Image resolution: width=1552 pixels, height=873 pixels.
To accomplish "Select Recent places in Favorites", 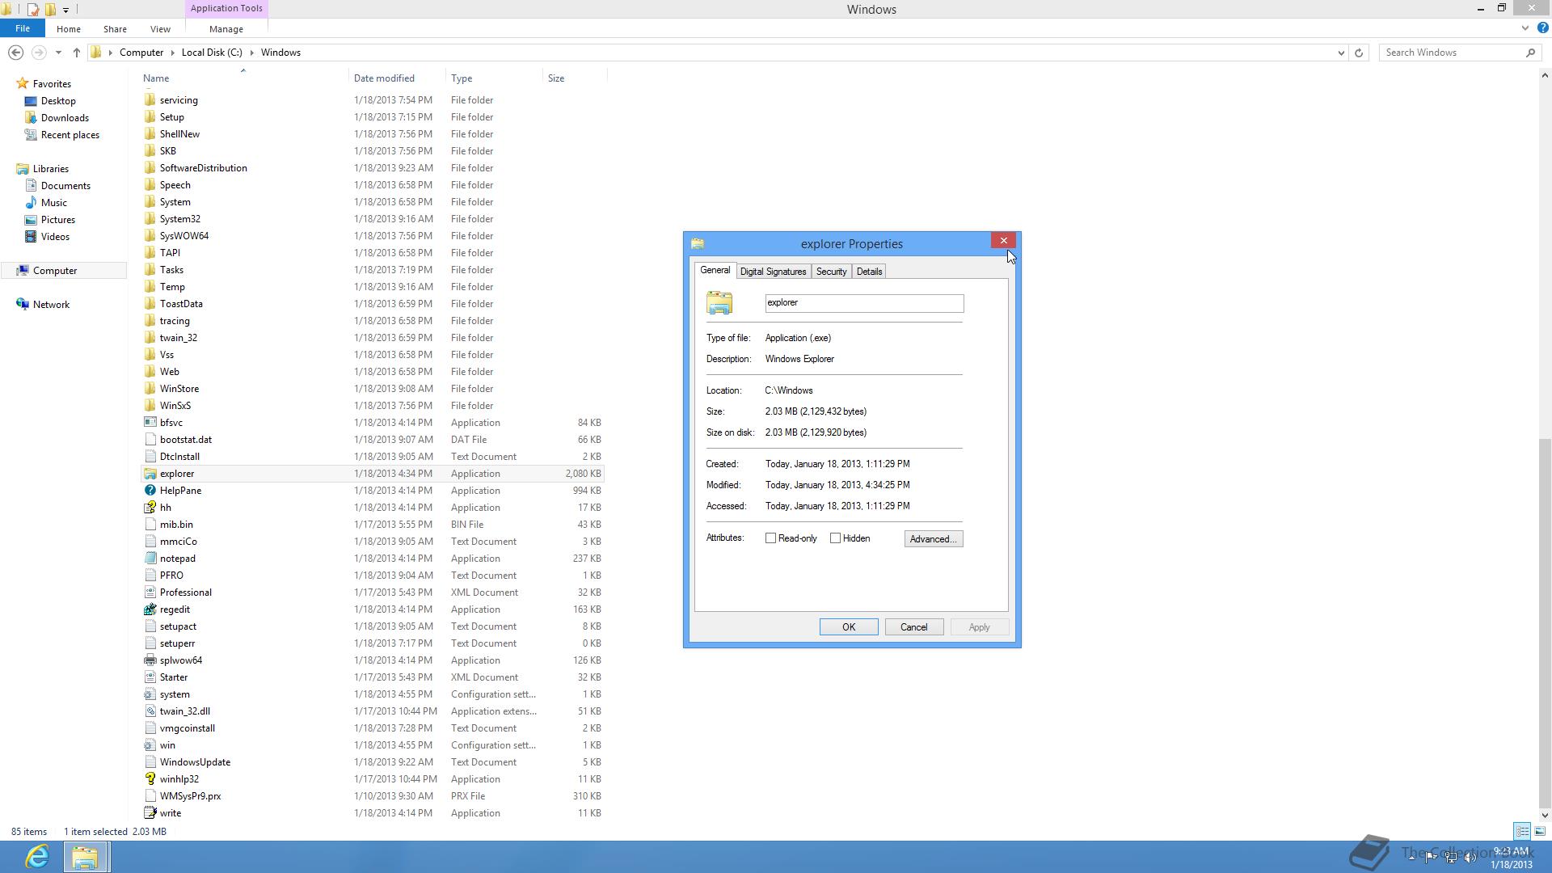I will pyautogui.click(x=70, y=135).
